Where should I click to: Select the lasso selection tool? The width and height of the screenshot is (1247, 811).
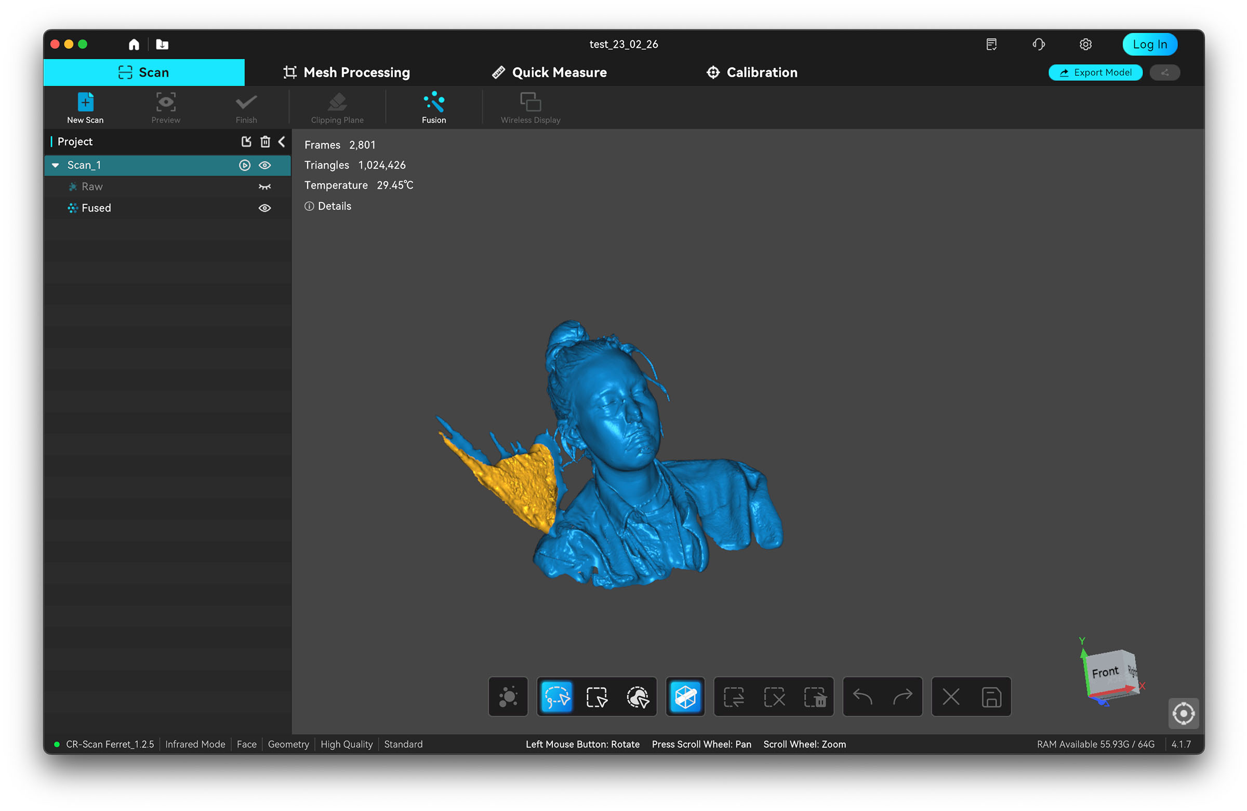pos(556,697)
